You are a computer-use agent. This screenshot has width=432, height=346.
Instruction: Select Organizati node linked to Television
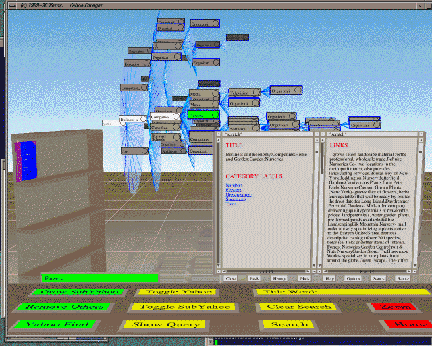pos(286,91)
